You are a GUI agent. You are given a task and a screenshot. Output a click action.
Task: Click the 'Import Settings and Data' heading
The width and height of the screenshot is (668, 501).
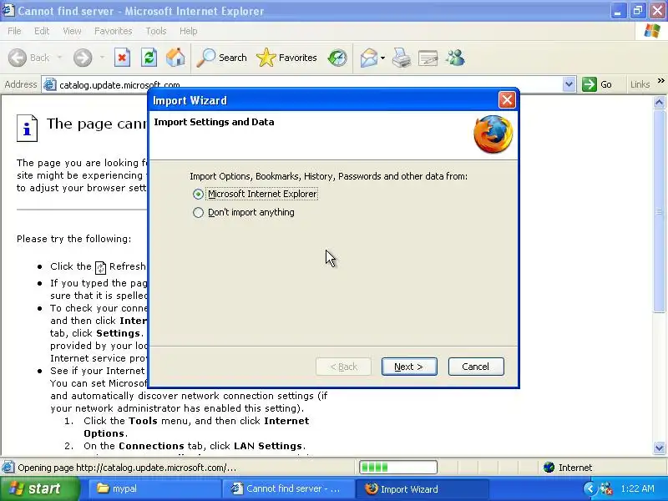point(214,122)
